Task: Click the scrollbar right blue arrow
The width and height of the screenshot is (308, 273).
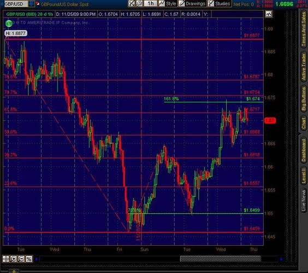Action: 281,259
